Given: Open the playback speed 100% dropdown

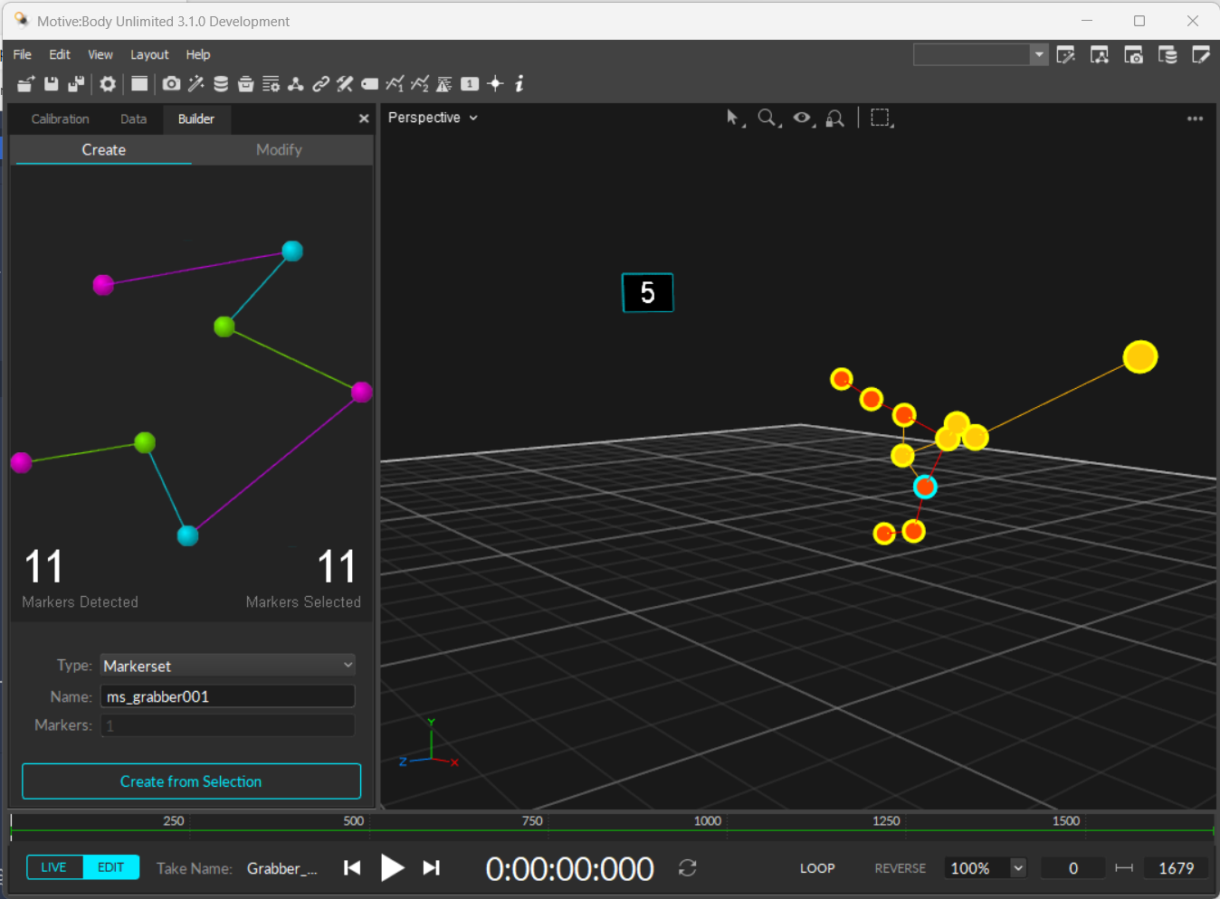Looking at the screenshot, I should point(985,867).
